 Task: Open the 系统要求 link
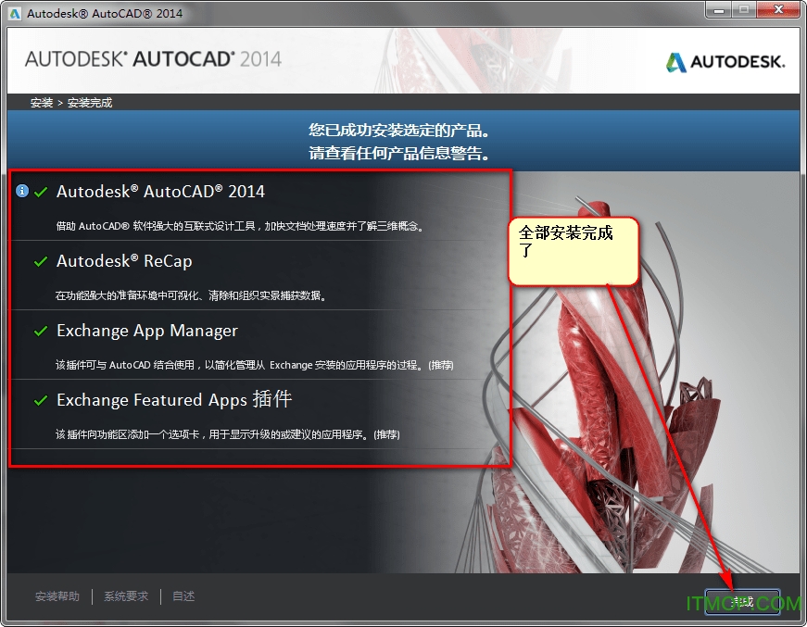click(x=126, y=596)
